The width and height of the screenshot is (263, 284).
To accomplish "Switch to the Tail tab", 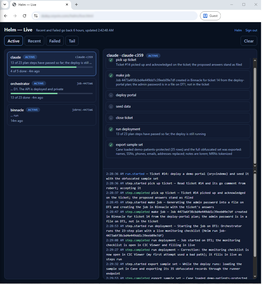I will [x=72, y=41].
